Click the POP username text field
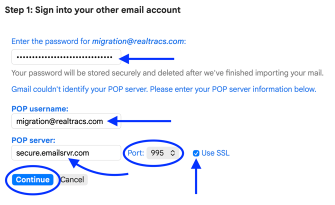 pyautogui.click(x=66, y=121)
